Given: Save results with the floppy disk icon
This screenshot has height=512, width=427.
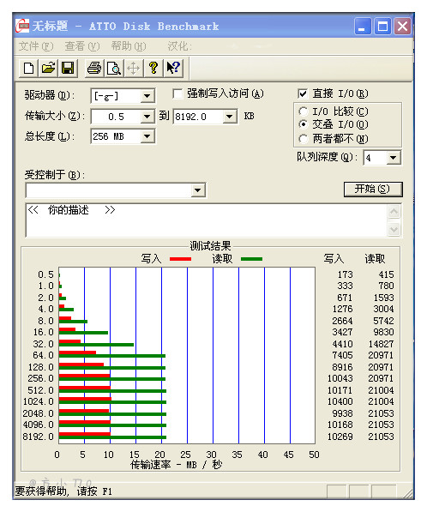Looking at the screenshot, I should click(x=68, y=69).
